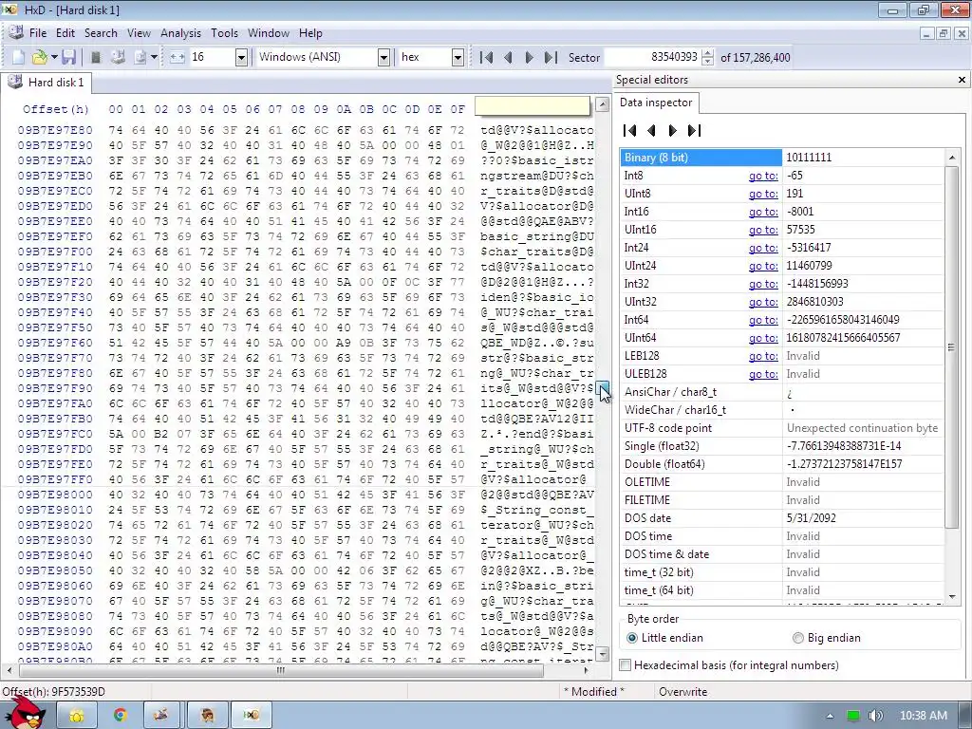Click 'go to:' link for Int24
Viewport: 972px width, 729px height.
[763, 248]
